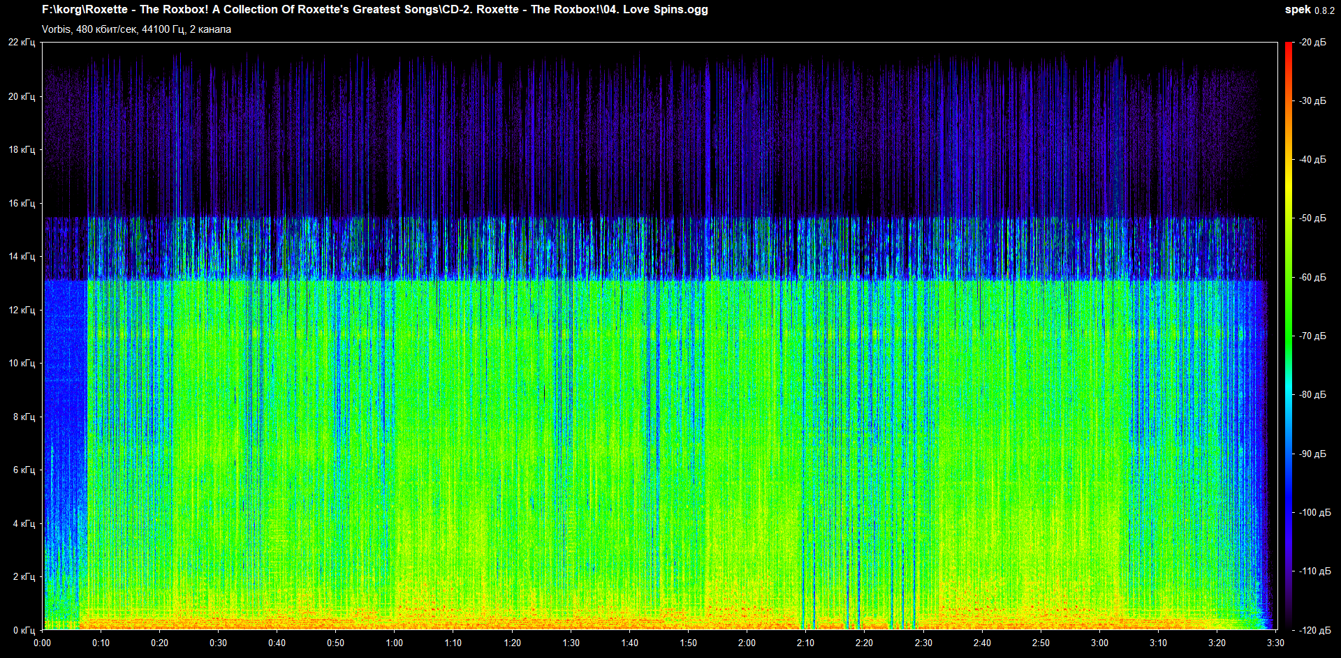Click the spek logo text

click(1298, 10)
